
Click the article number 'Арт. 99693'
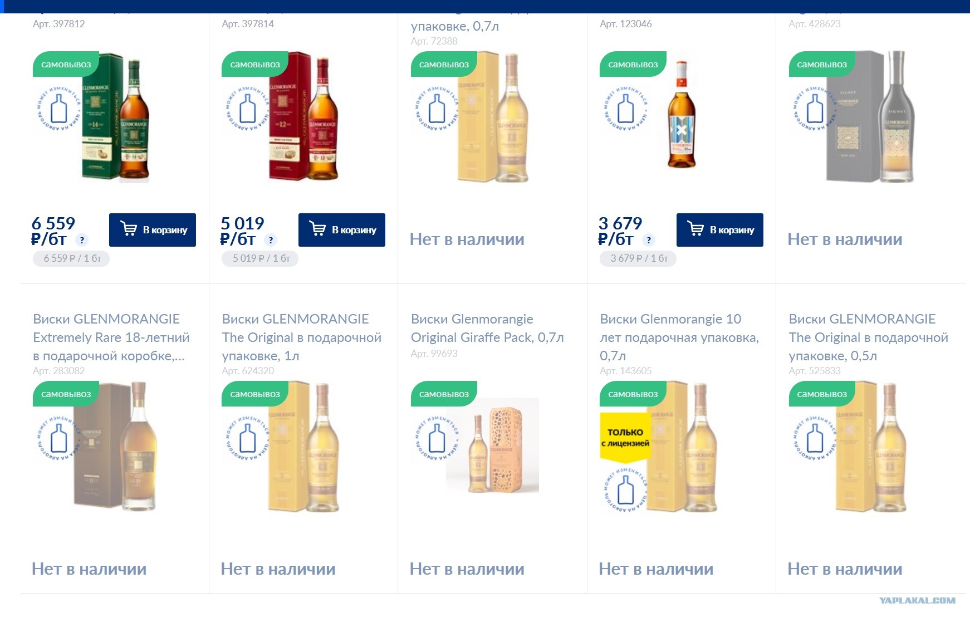434,354
